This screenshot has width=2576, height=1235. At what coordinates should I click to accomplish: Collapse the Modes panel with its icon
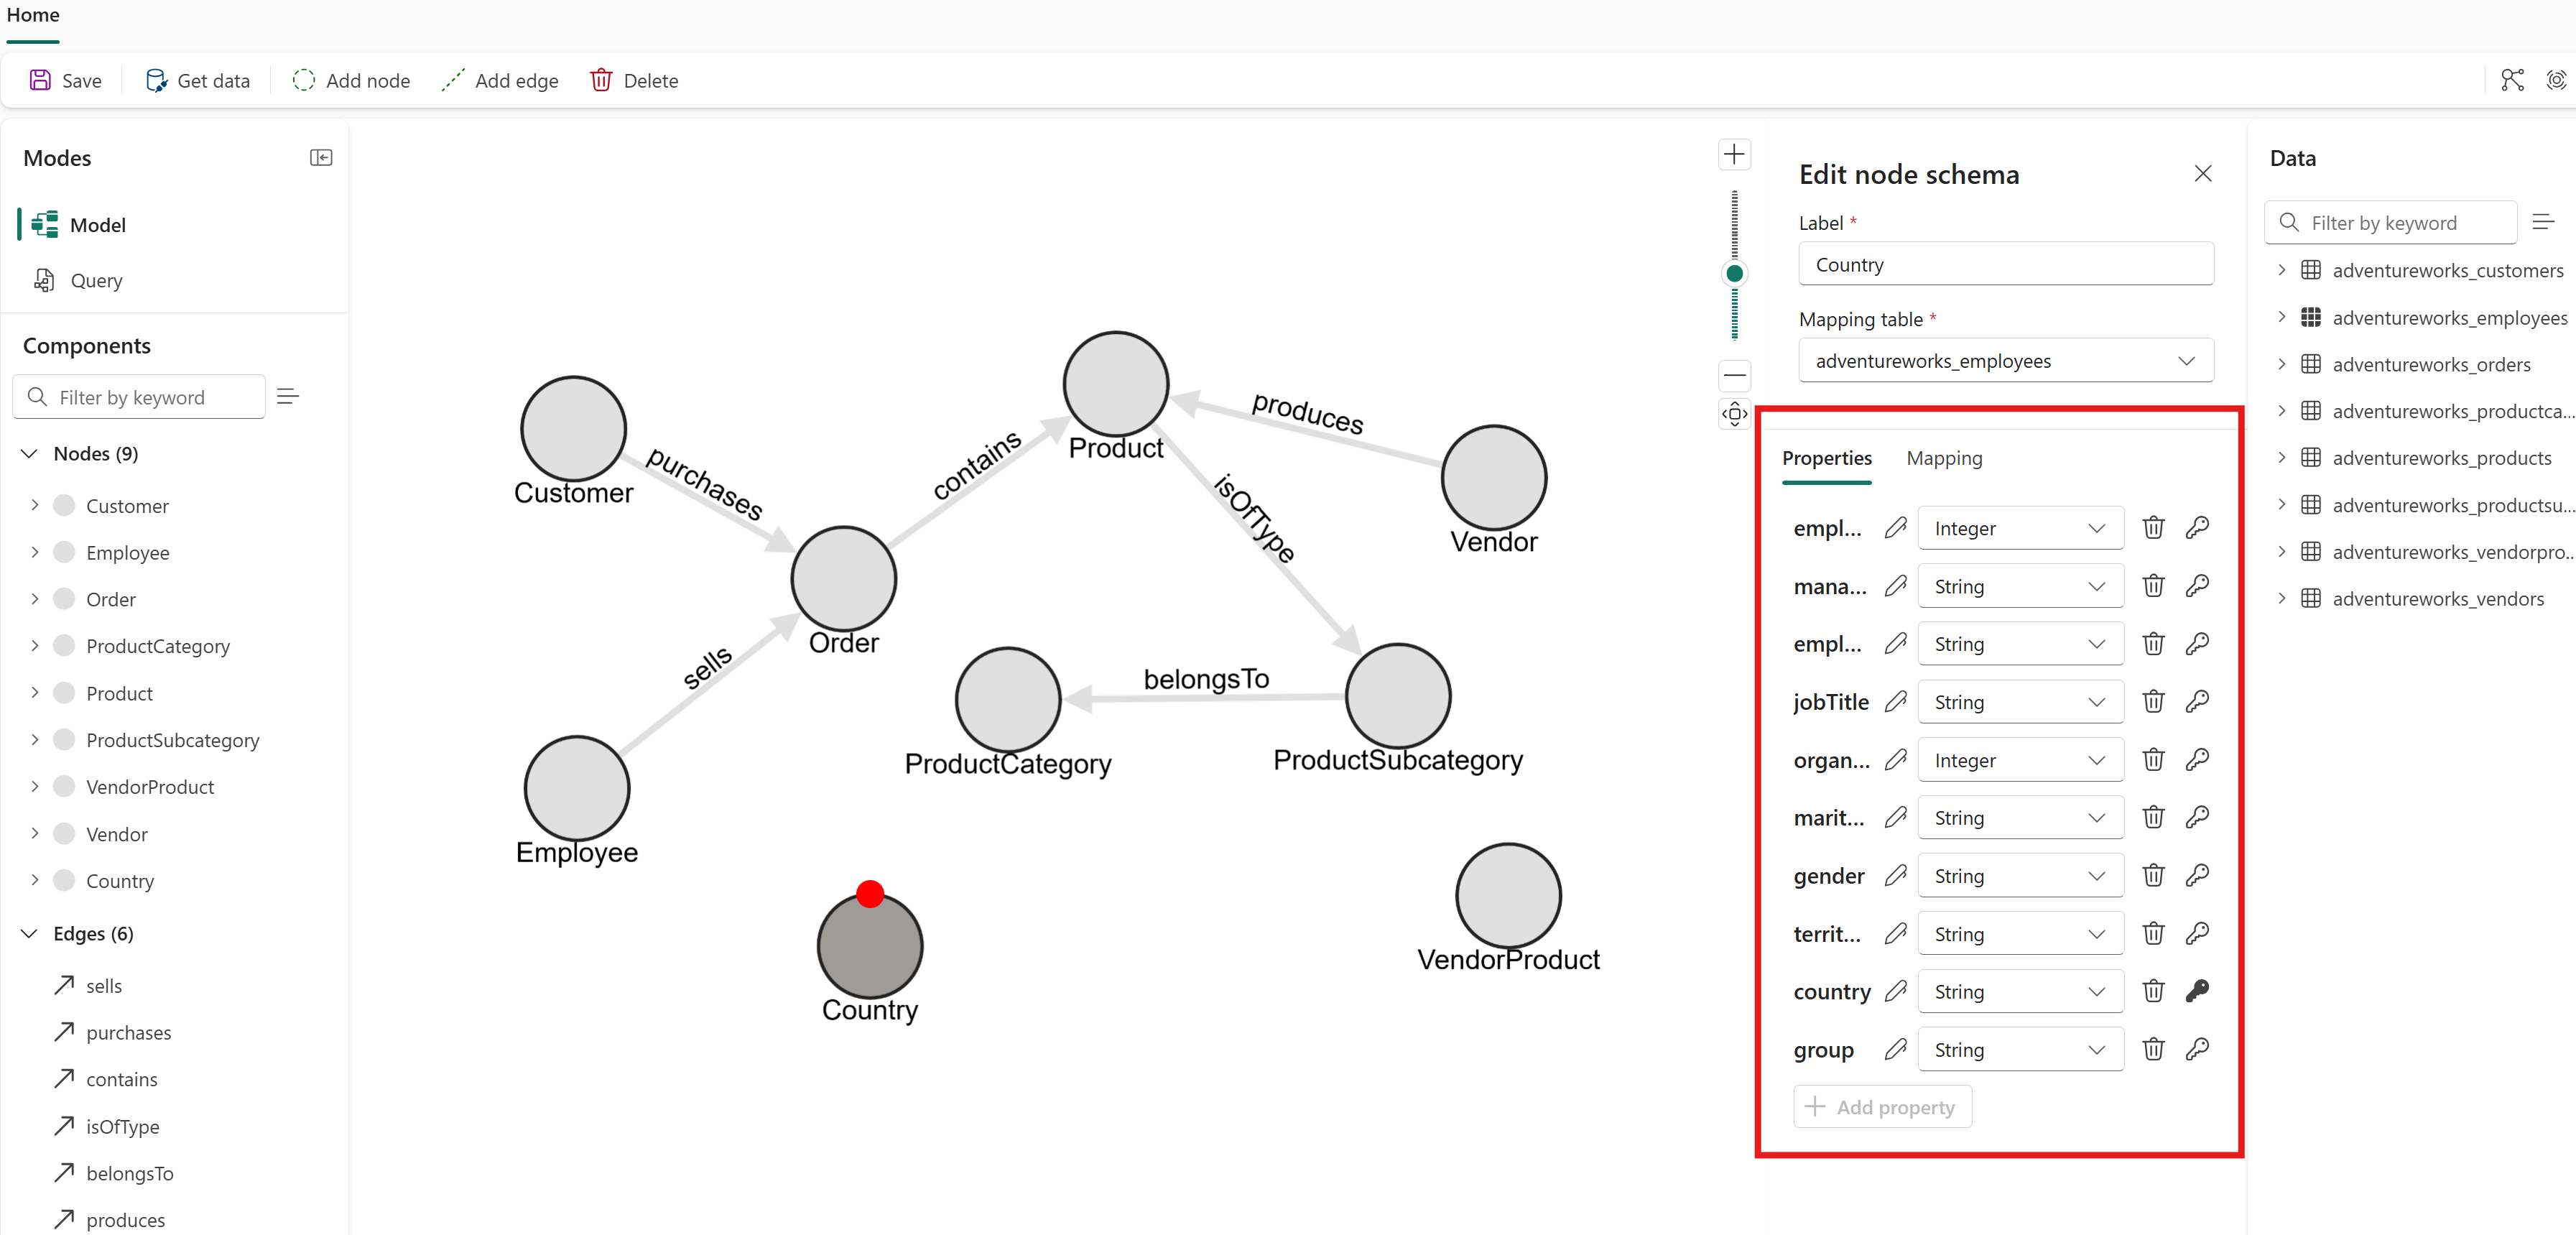click(321, 157)
